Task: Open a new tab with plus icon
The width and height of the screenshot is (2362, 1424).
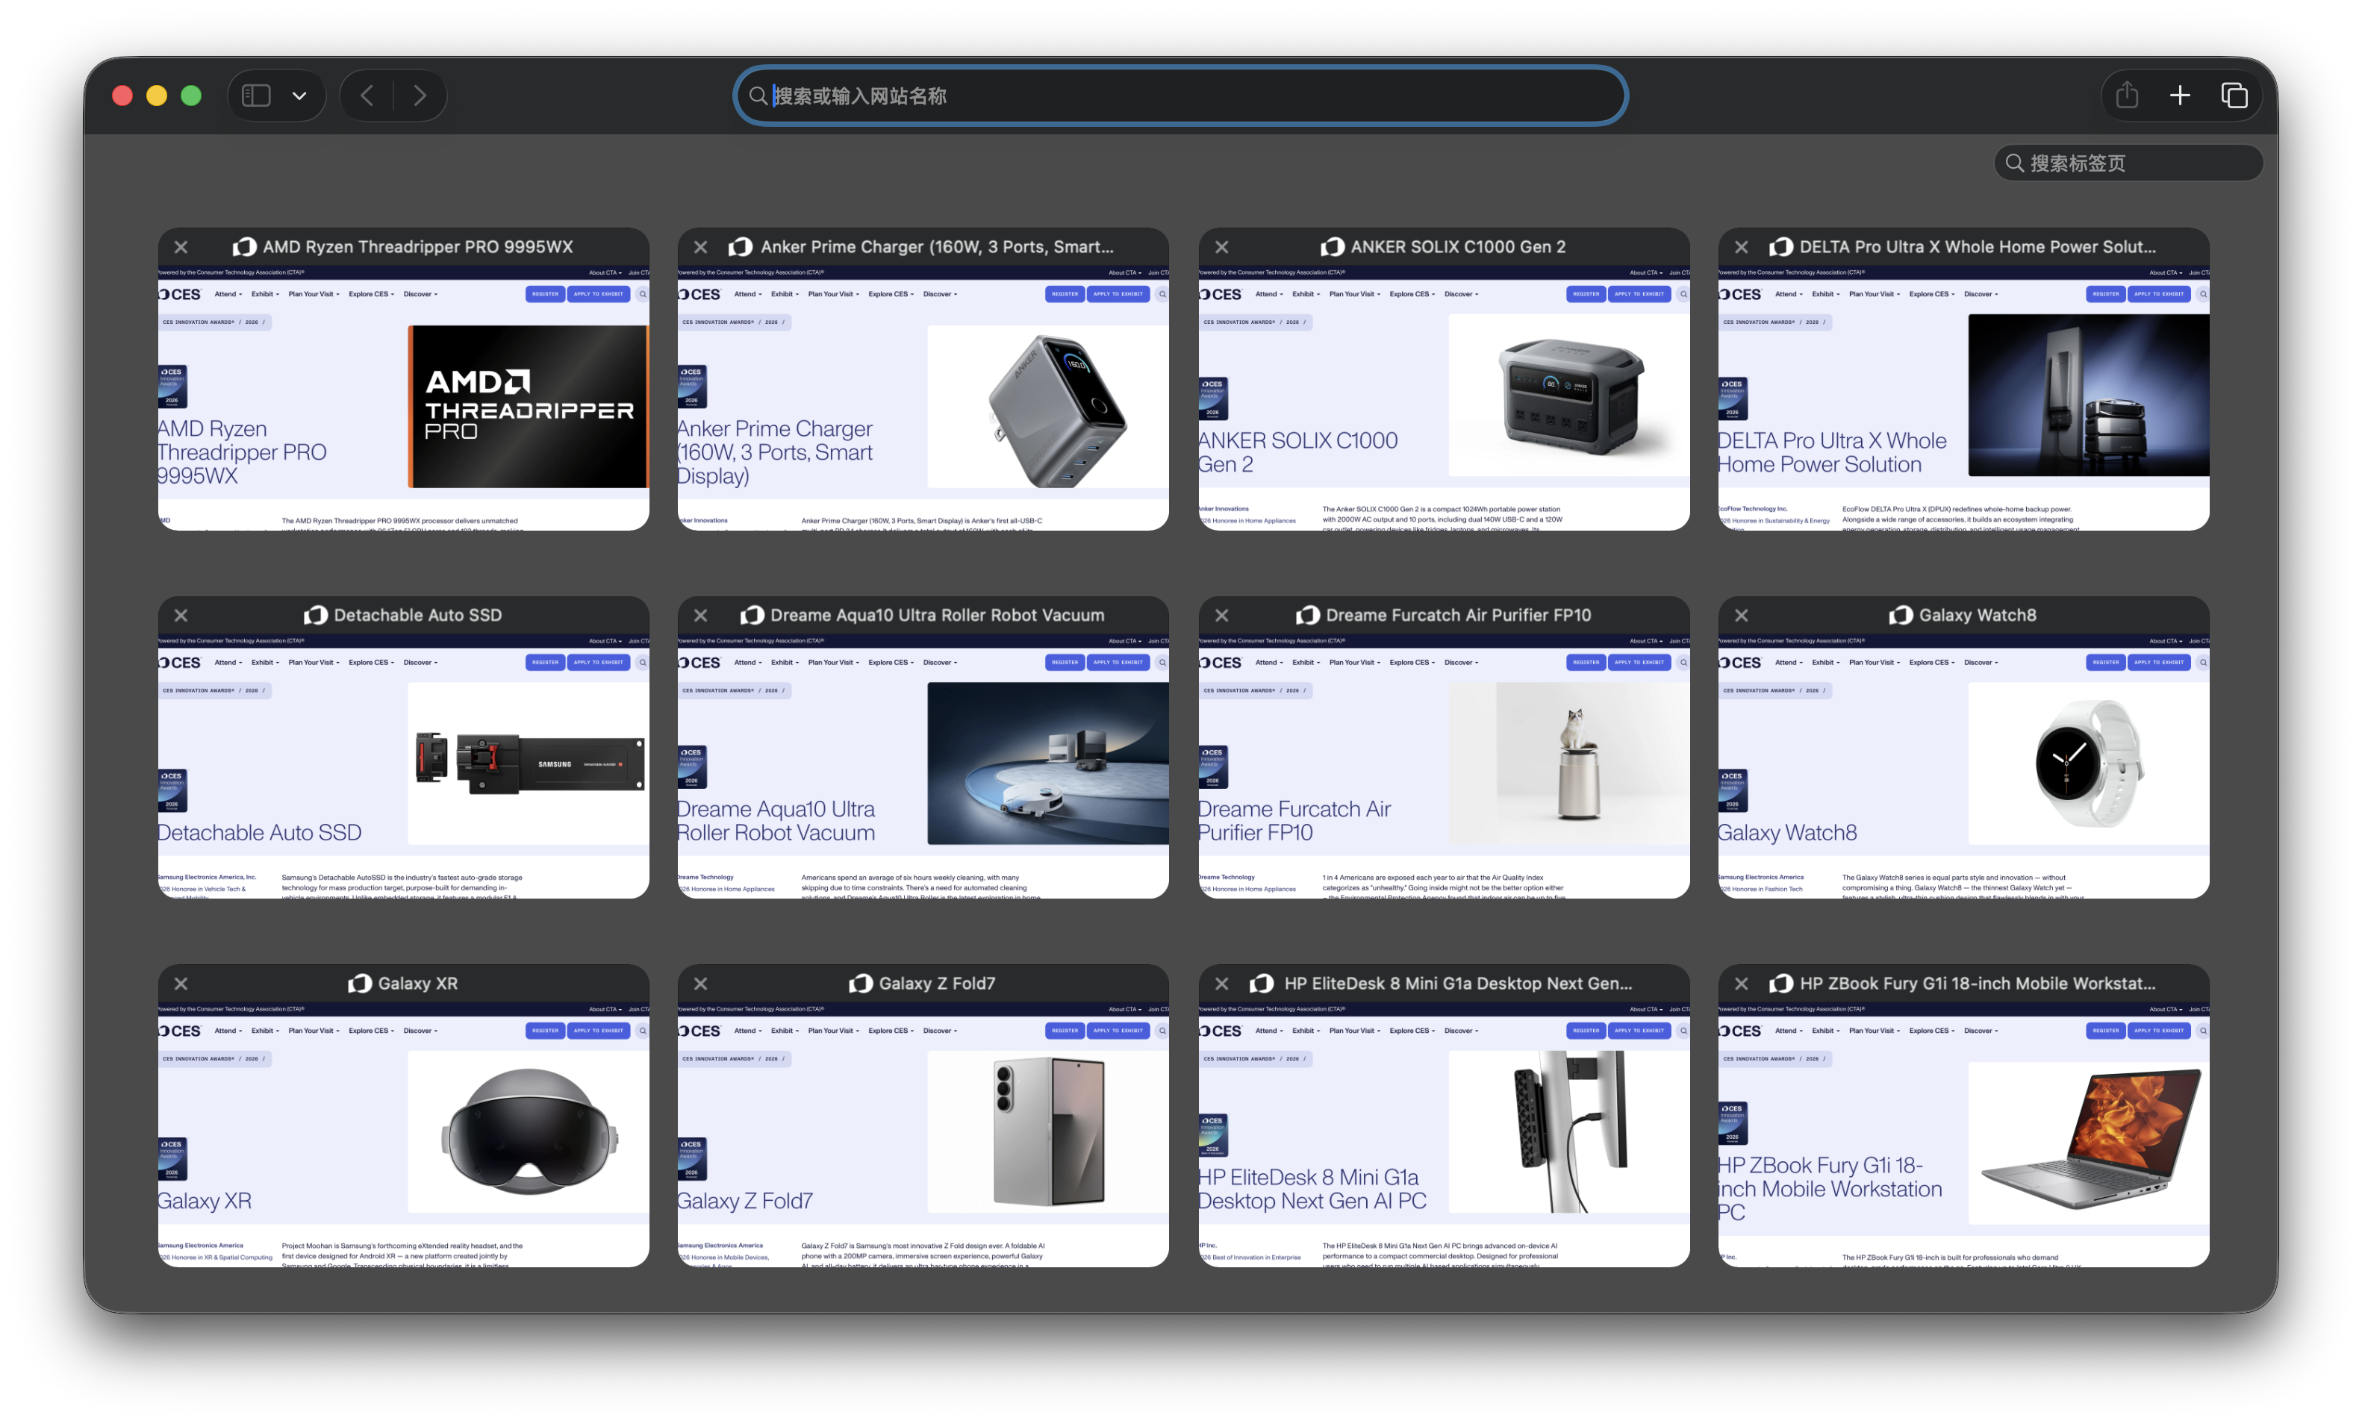Action: [2180, 96]
